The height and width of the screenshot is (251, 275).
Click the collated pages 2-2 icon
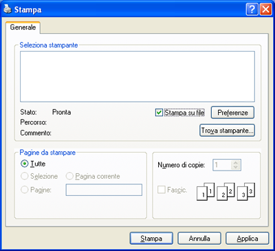point(225,192)
